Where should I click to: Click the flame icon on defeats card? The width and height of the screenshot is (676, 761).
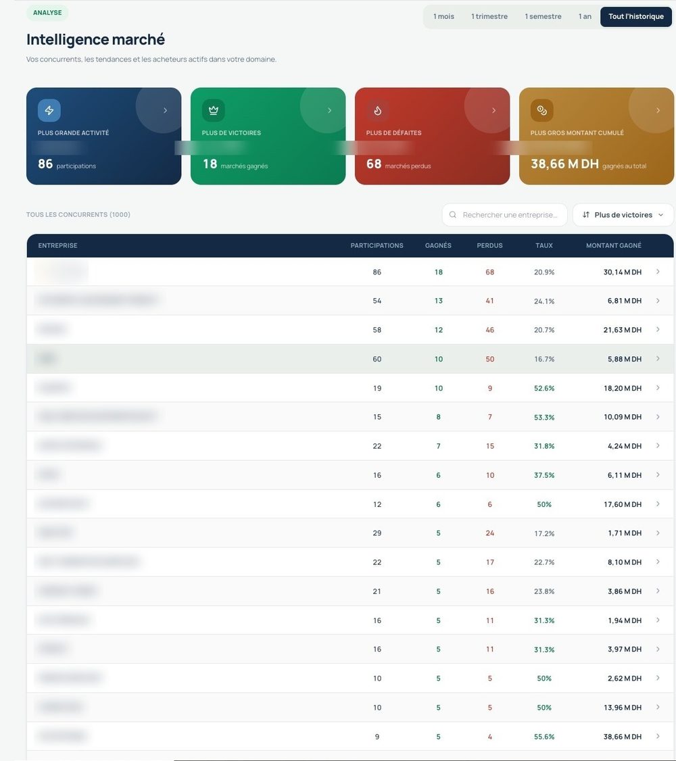pyautogui.click(x=378, y=110)
